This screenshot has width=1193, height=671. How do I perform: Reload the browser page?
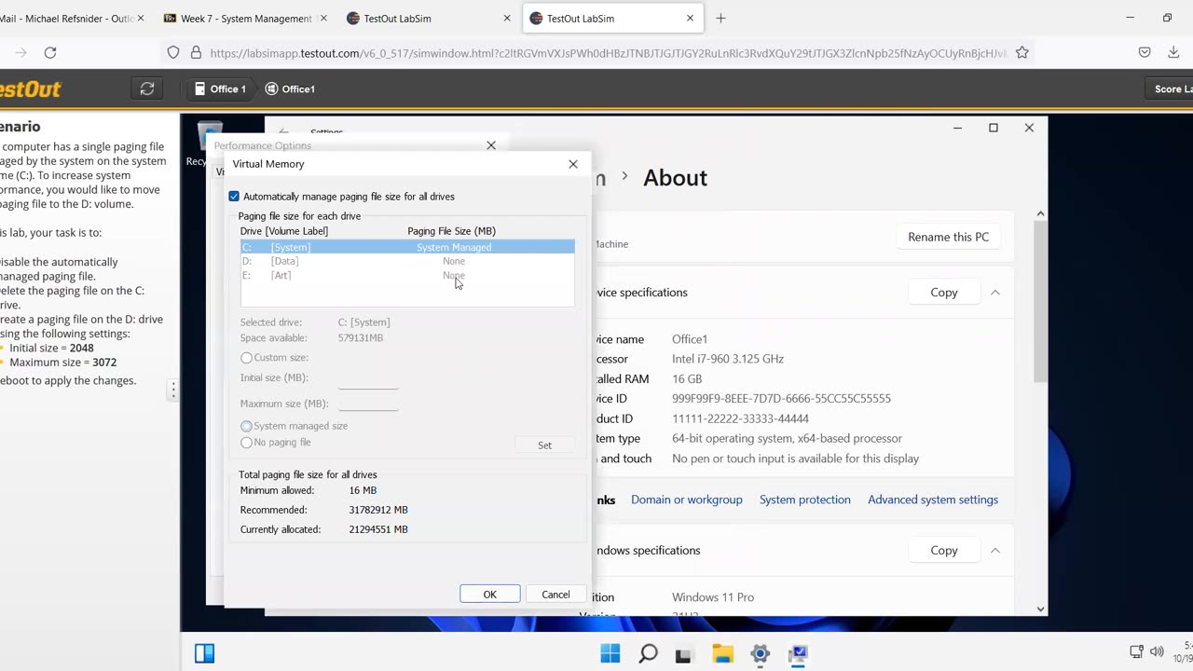click(x=50, y=53)
